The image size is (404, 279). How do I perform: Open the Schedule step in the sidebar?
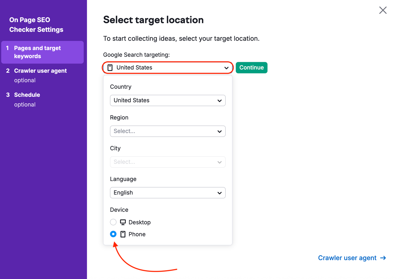point(27,95)
